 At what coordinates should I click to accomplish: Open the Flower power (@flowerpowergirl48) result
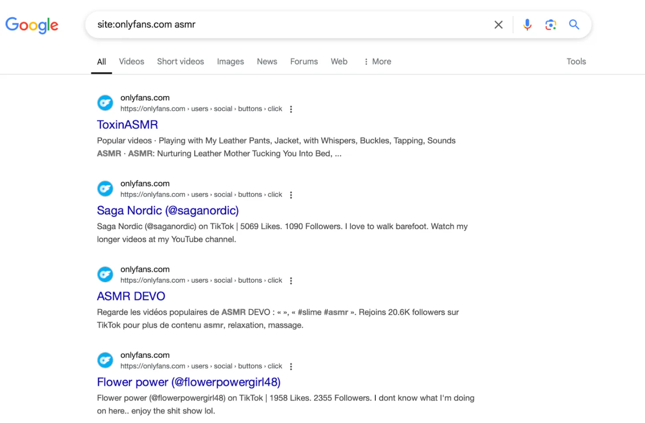189,382
